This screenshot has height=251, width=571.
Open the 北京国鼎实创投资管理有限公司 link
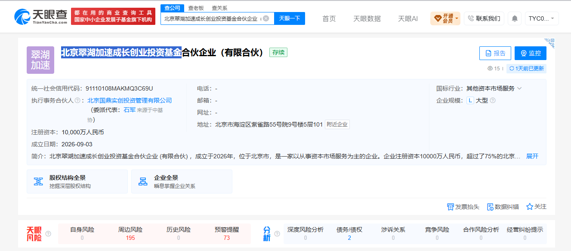tap(130, 100)
